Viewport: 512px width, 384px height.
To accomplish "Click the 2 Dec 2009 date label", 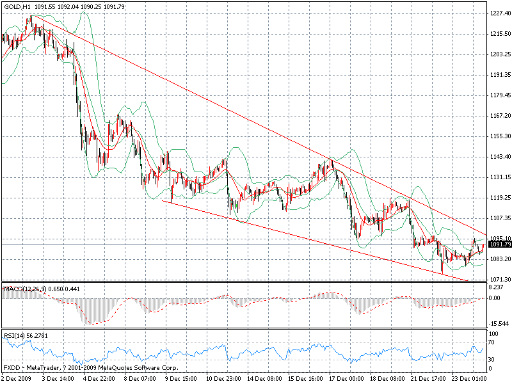I will coord(17,379).
